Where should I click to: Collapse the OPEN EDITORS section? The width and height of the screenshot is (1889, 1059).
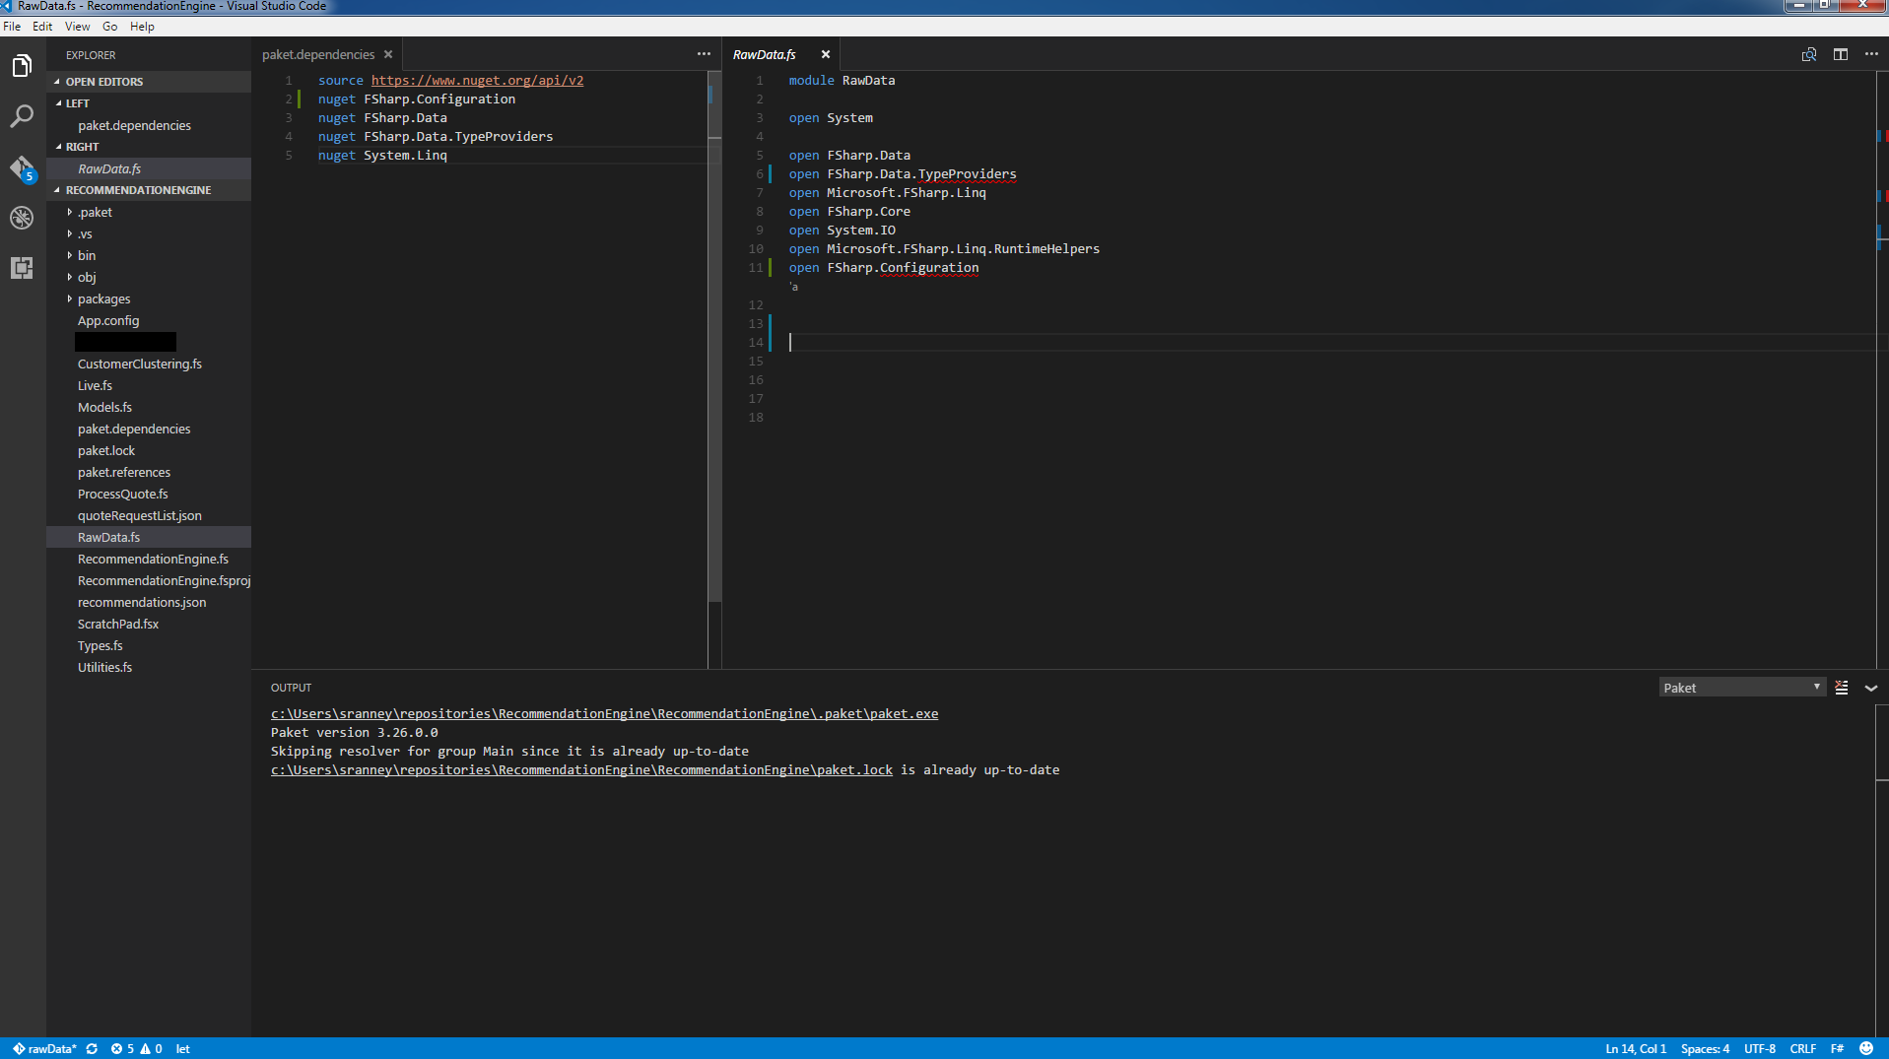coord(149,82)
